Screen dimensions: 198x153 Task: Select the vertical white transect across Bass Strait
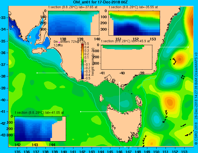[x=119, y=98]
